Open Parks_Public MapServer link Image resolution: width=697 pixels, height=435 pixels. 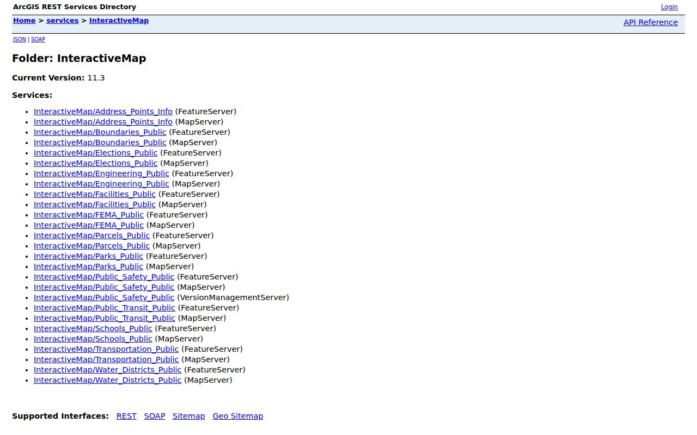click(88, 266)
